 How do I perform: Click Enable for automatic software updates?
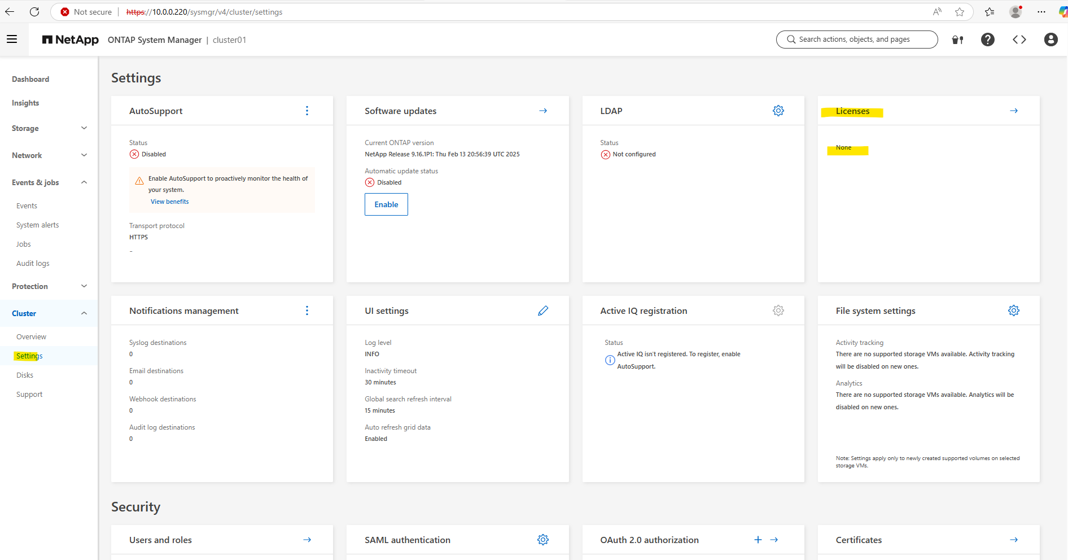pyautogui.click(x=386, y=204)
